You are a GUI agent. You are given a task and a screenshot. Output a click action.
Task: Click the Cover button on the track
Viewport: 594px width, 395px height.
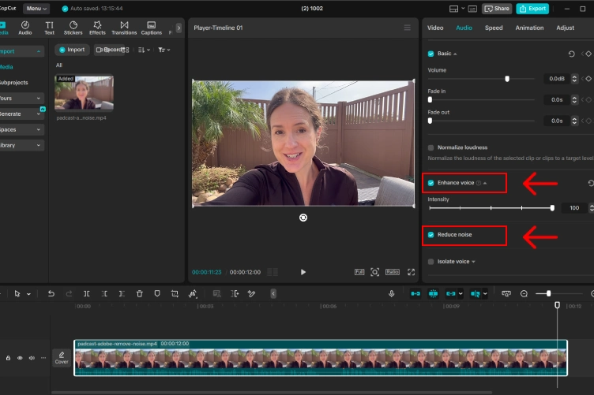[x=62, y=358]
